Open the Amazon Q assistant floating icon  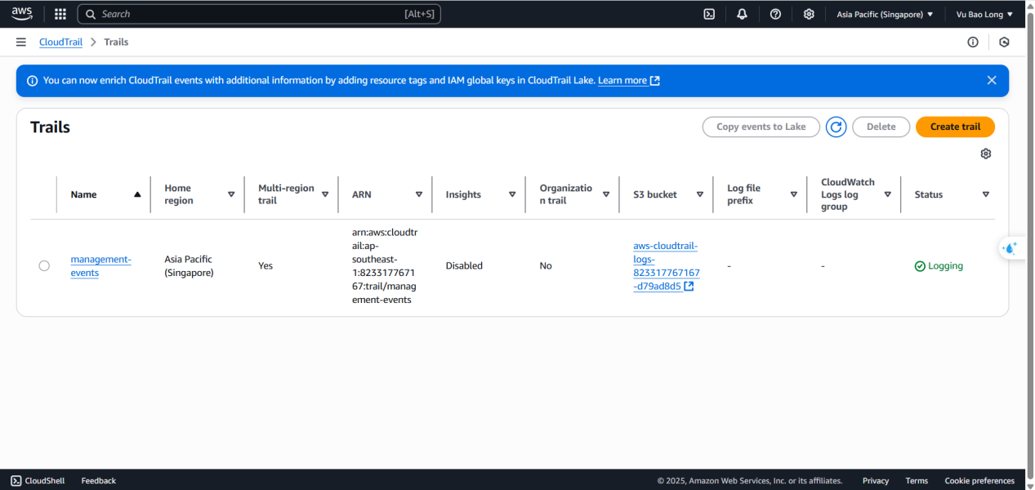coord(1010,247)
